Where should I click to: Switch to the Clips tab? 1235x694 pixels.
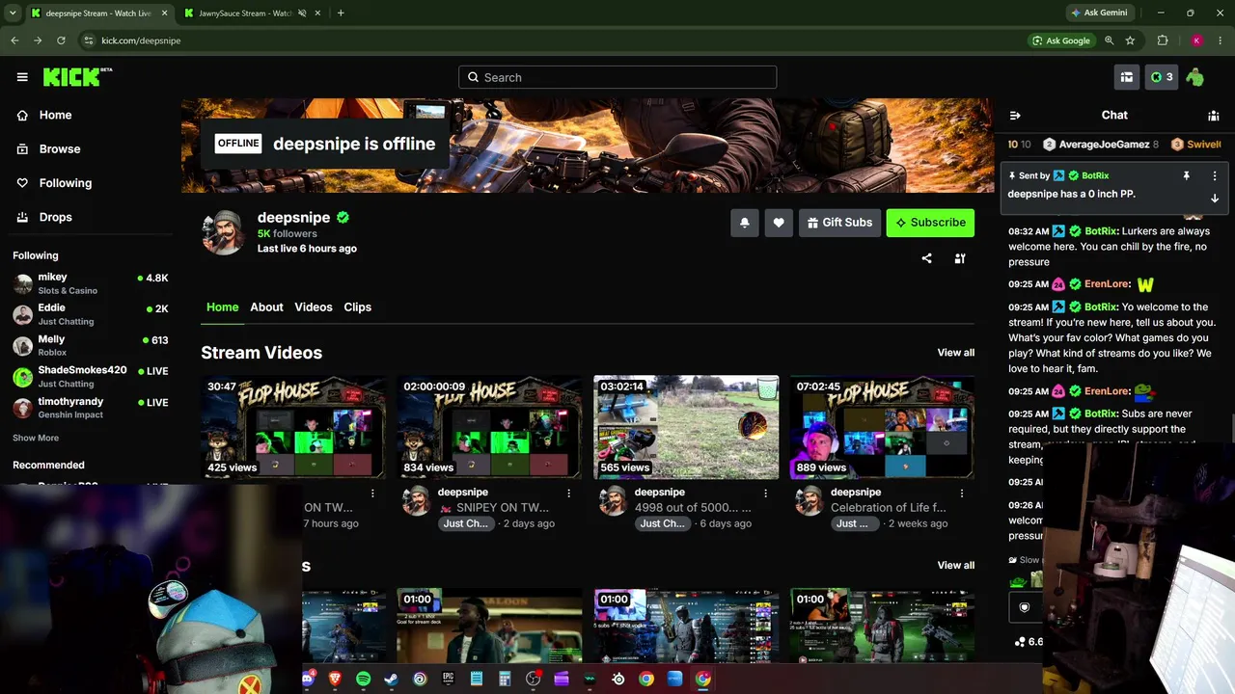(x=358, y=307)
